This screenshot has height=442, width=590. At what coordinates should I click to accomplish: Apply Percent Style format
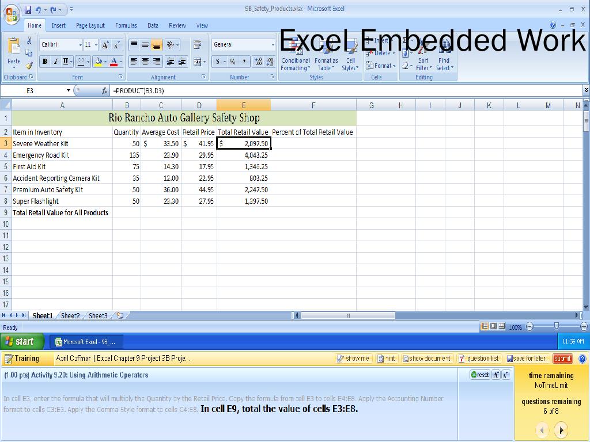[233, 61]
